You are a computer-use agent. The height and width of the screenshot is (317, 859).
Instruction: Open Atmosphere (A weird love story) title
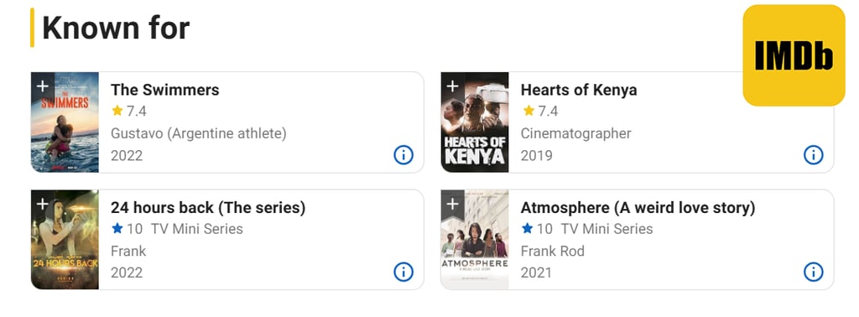click(x=638, y=208)
